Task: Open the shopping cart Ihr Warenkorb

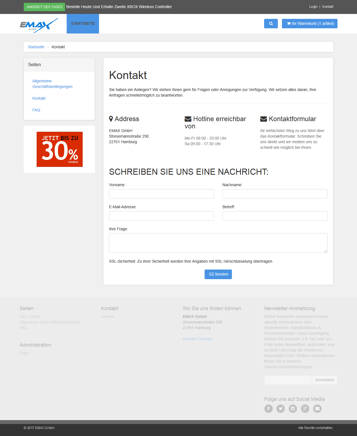Action: pyautogui.click(x=310, y=24)
